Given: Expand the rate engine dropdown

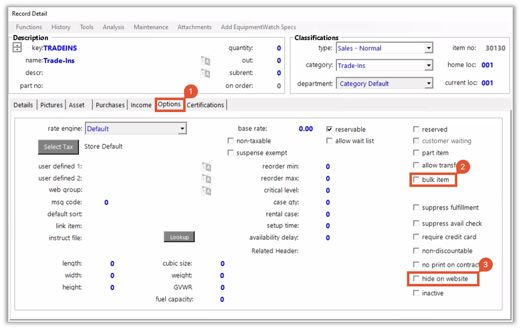Looking at the screenshot, I should 182,129.
